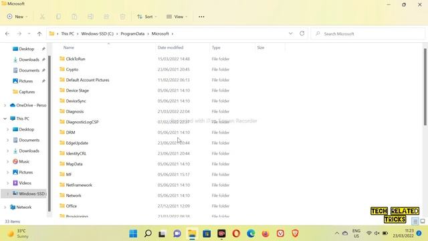This screenshot has height=241, width=428.
Task: Click the Share toolbar icon
Action: point(106,17)
